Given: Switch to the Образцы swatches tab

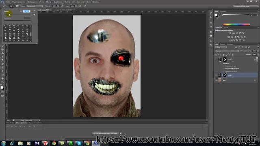Looking at the screenshot, I should [x=223, y=11].
